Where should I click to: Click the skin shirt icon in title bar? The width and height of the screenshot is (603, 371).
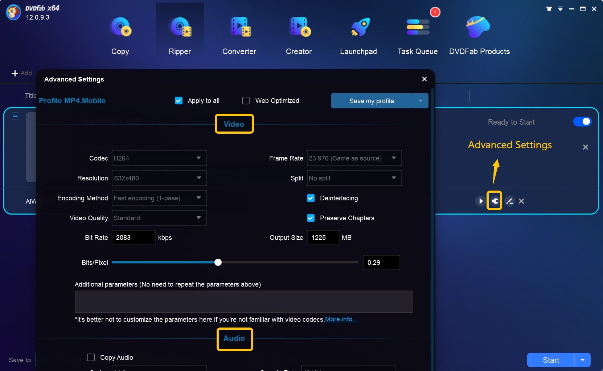pos(549,9)
